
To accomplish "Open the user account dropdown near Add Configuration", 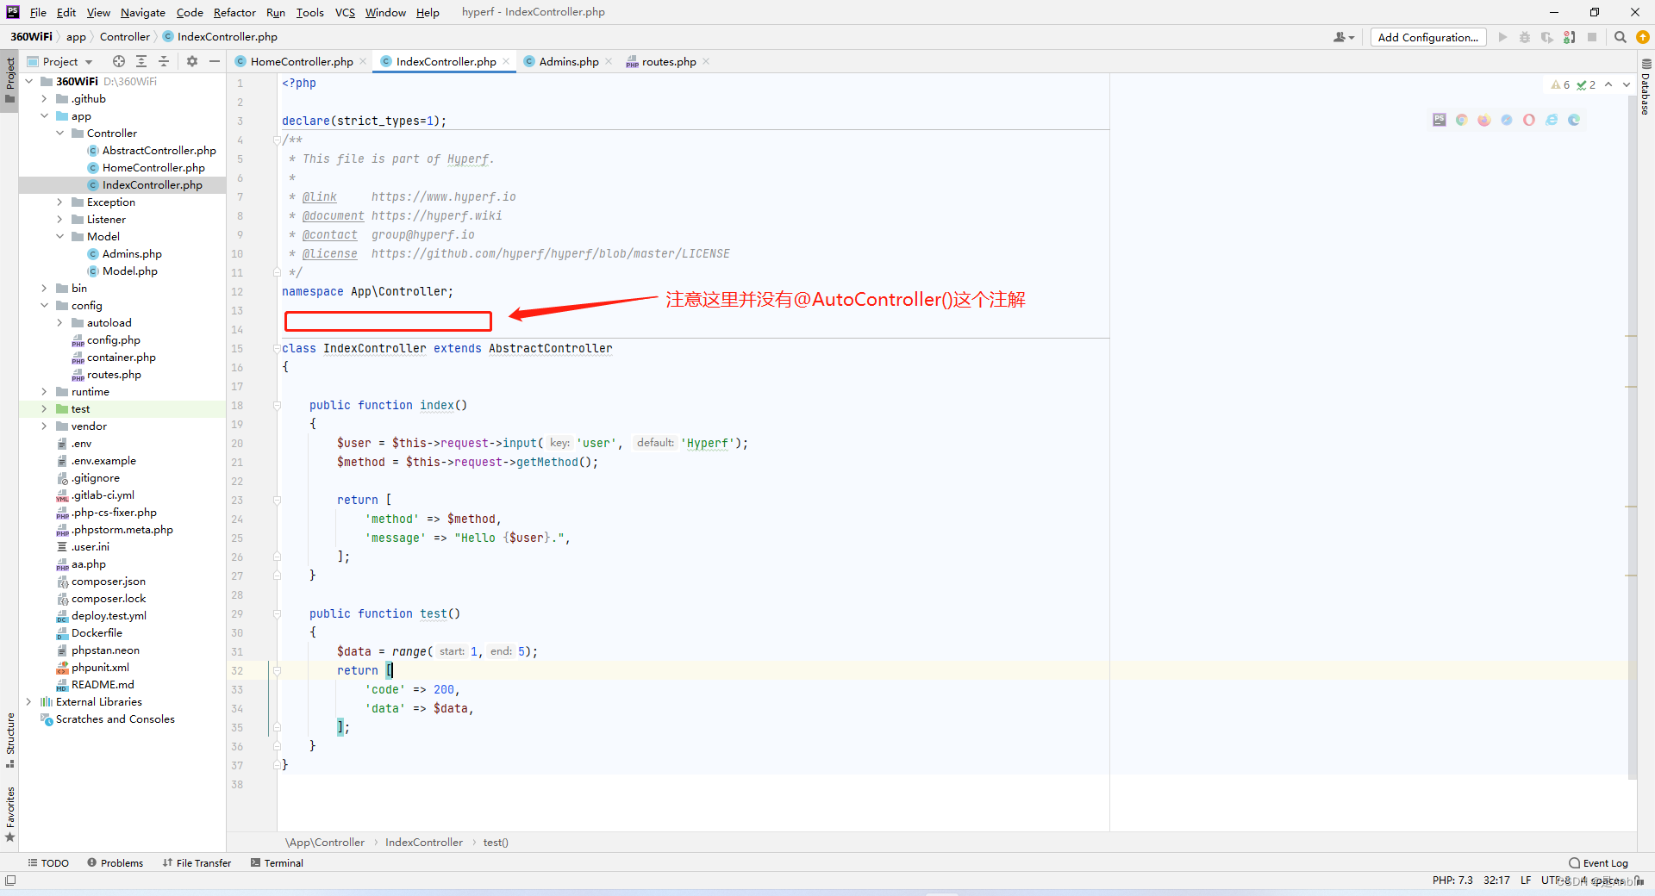I will pyautogui.click(x=1341, y=37).
